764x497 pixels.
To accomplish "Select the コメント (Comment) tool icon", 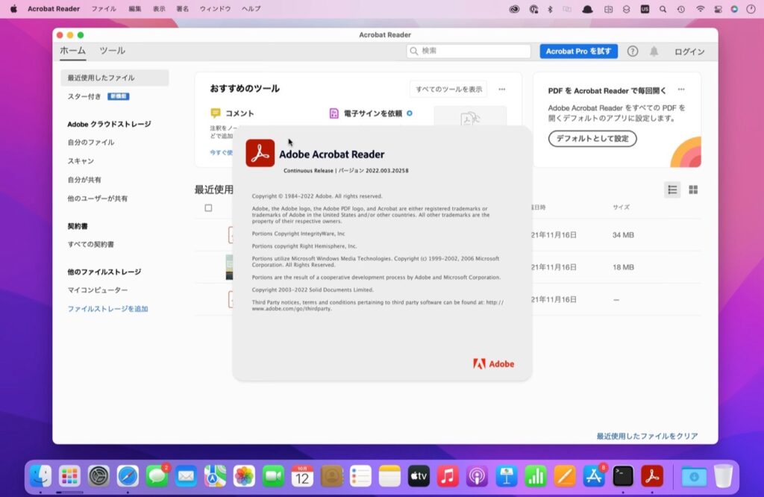I will (216, 113).
